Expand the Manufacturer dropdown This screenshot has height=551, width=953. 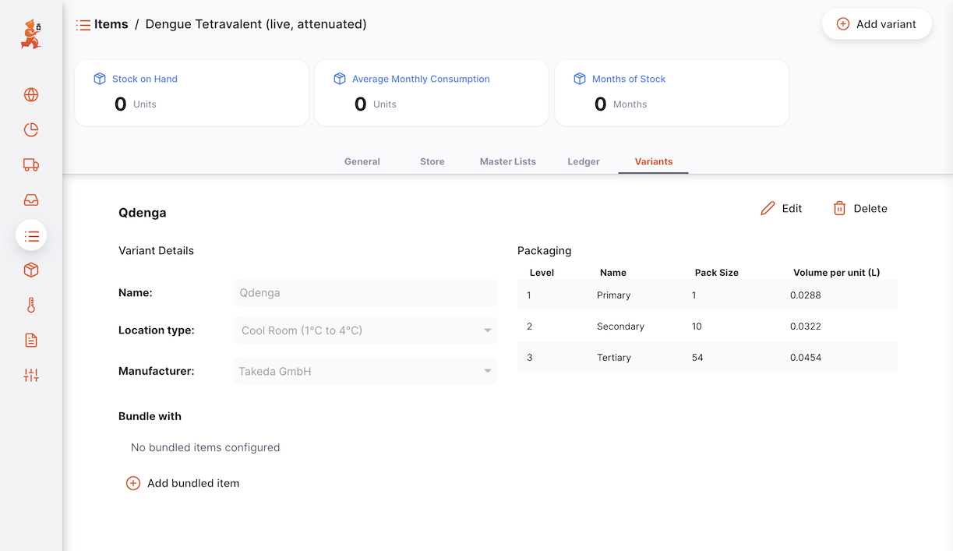click(365, 372)
